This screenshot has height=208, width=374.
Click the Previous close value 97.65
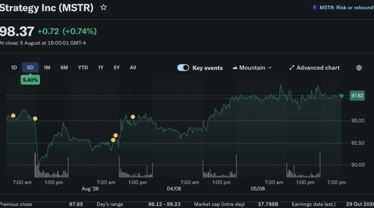click(76, 204)
